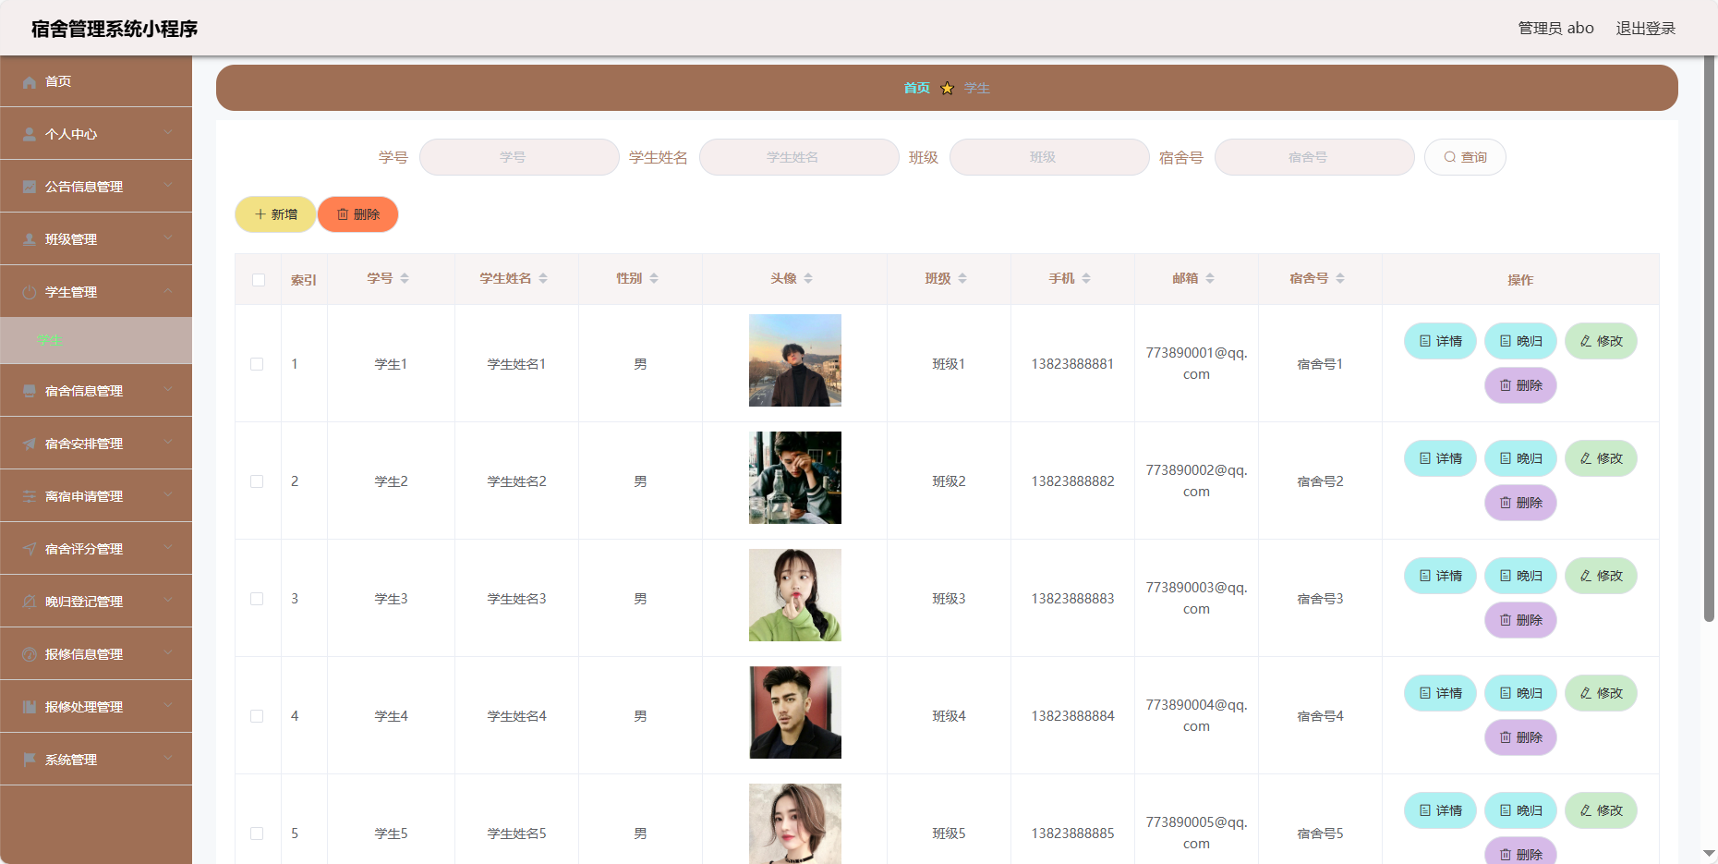Expand the 公告信息管理 menu chevron
This screenshot has height=864, width=1718.
coord(168,186)
